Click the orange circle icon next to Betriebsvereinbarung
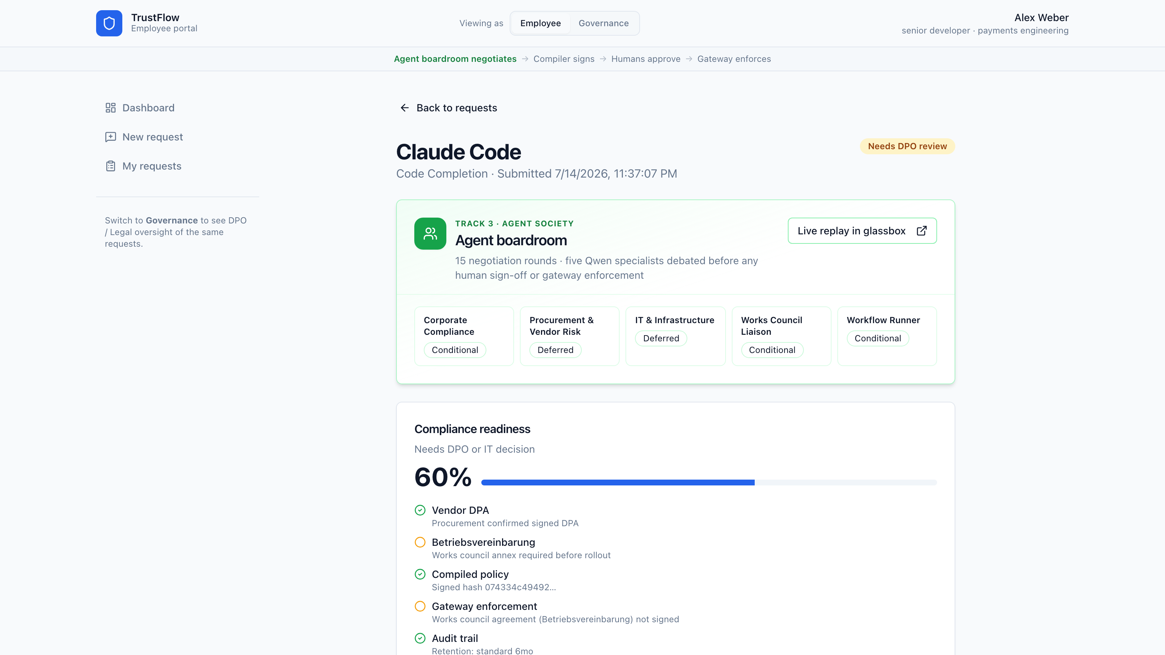 click(420, 542)
